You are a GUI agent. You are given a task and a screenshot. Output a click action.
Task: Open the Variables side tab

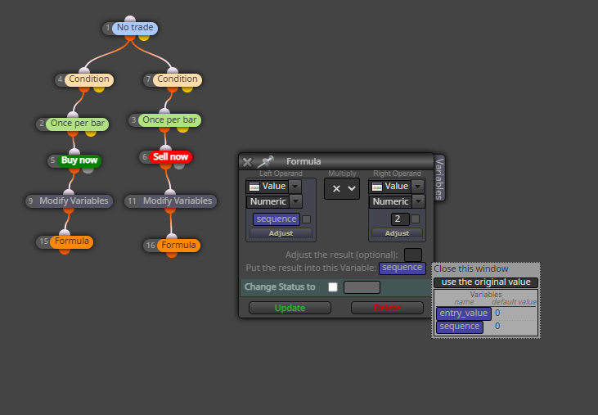click(439, 178)
